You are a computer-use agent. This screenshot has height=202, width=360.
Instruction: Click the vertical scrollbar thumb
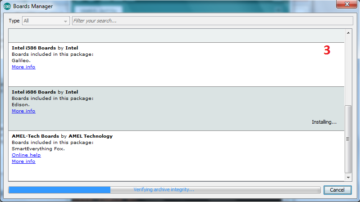click(348, 139)
